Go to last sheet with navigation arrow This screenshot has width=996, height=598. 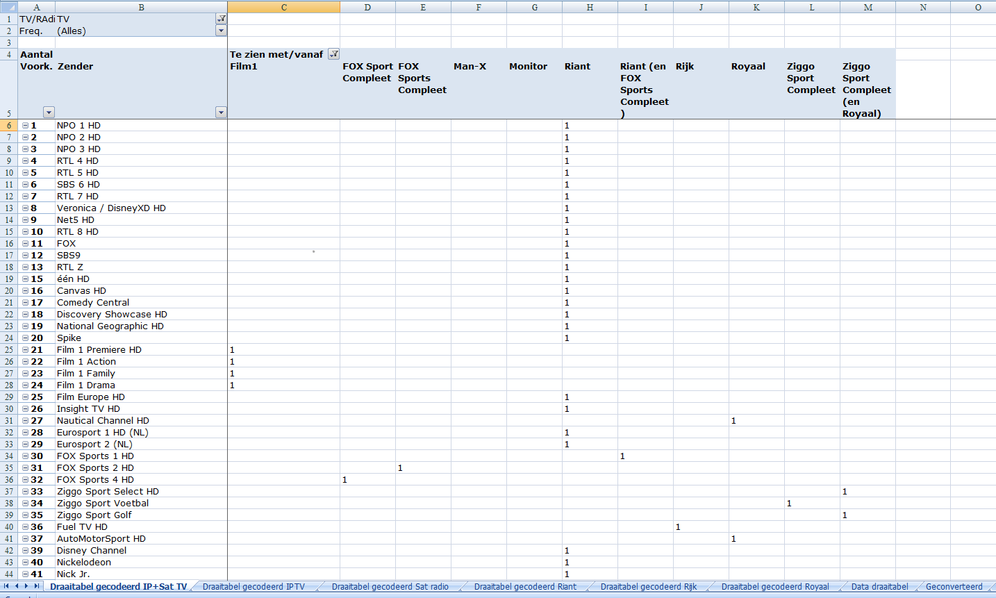coord(38,586)
